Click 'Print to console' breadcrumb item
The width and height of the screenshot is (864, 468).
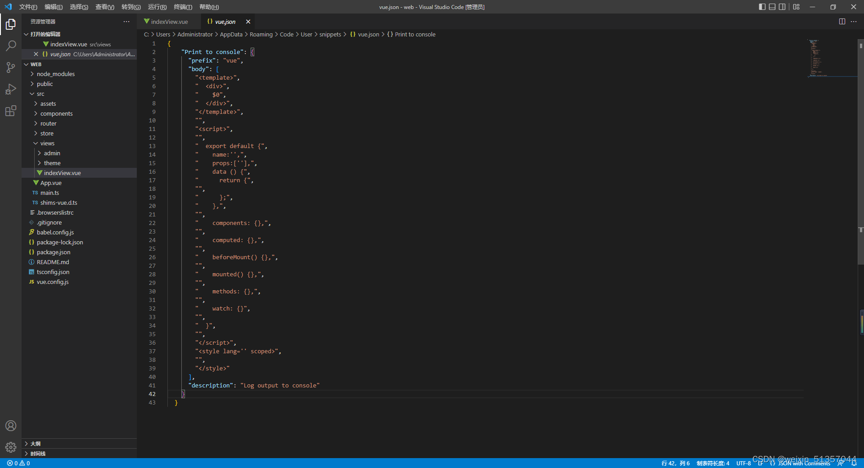[x=411, y=34]
